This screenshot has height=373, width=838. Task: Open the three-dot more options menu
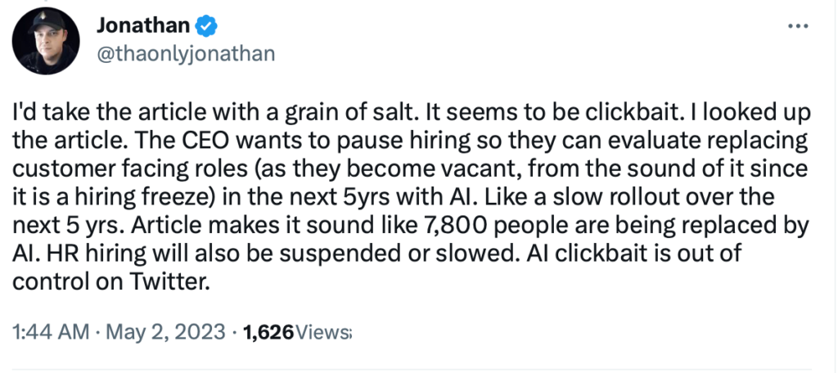coord(798,25)
